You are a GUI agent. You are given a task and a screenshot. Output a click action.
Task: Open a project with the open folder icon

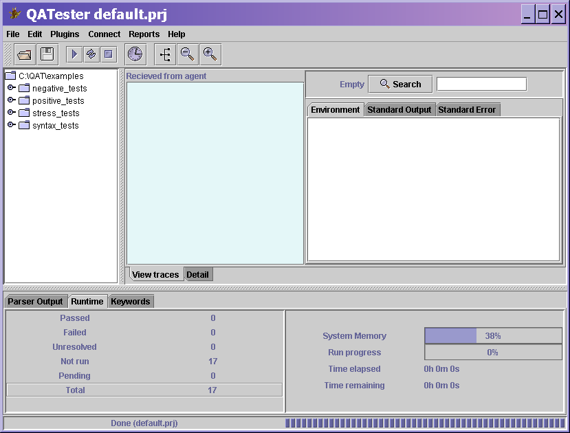tap(24, 54)
